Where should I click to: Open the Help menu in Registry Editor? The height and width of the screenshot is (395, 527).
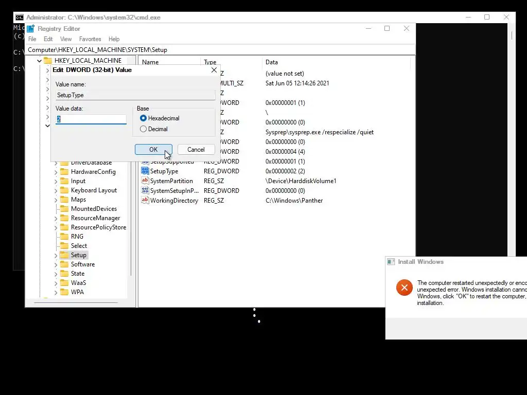[114, 39]
